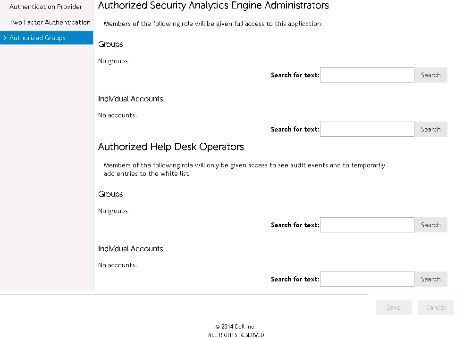The width and height of the screenshot is (463, 338).
Task: Focus the Help Desk Individual Accounts search field
Action: [367, 279]
